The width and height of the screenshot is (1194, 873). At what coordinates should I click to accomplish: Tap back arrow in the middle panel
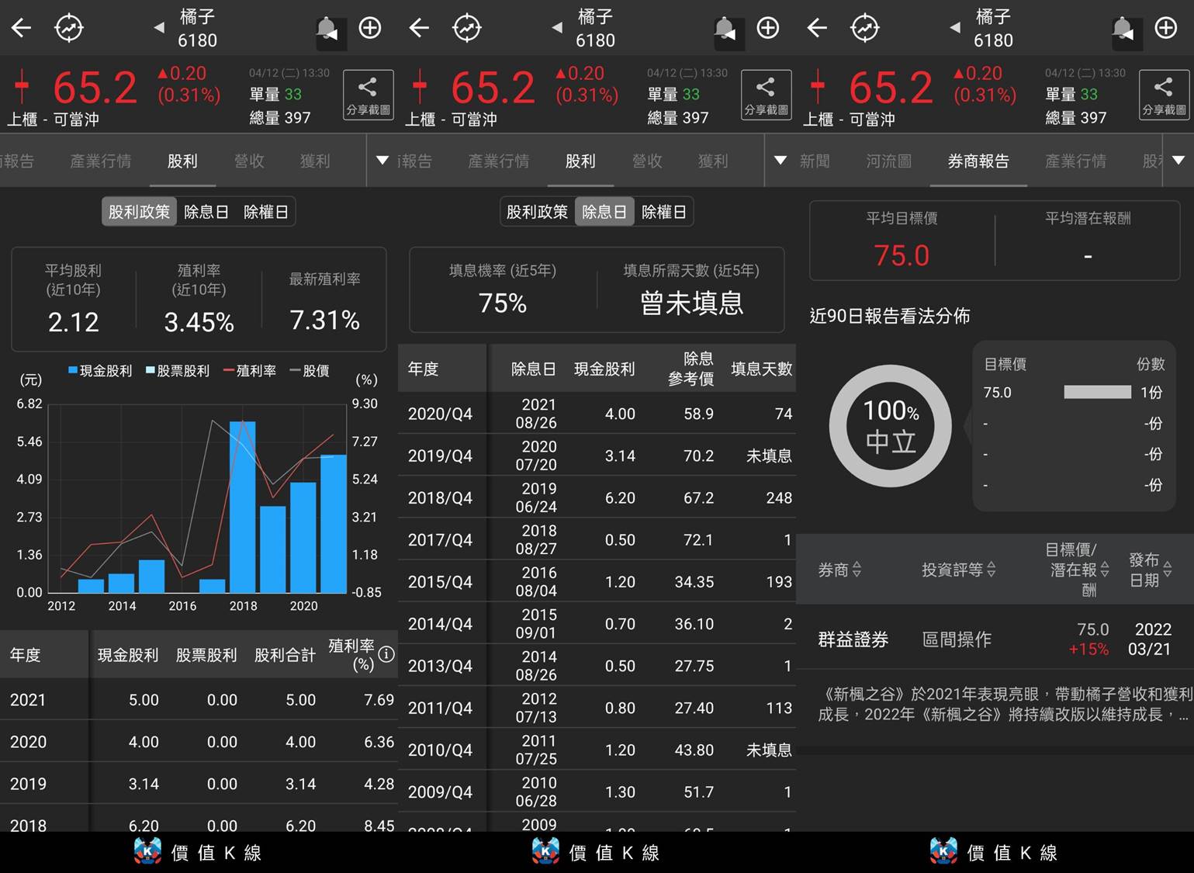pyautogui.click(x=420, y=29)
